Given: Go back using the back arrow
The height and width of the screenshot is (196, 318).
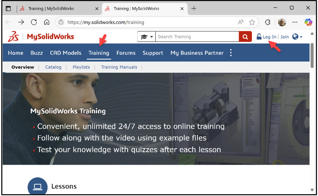Looking at the screenshot, I should point(8,22).
